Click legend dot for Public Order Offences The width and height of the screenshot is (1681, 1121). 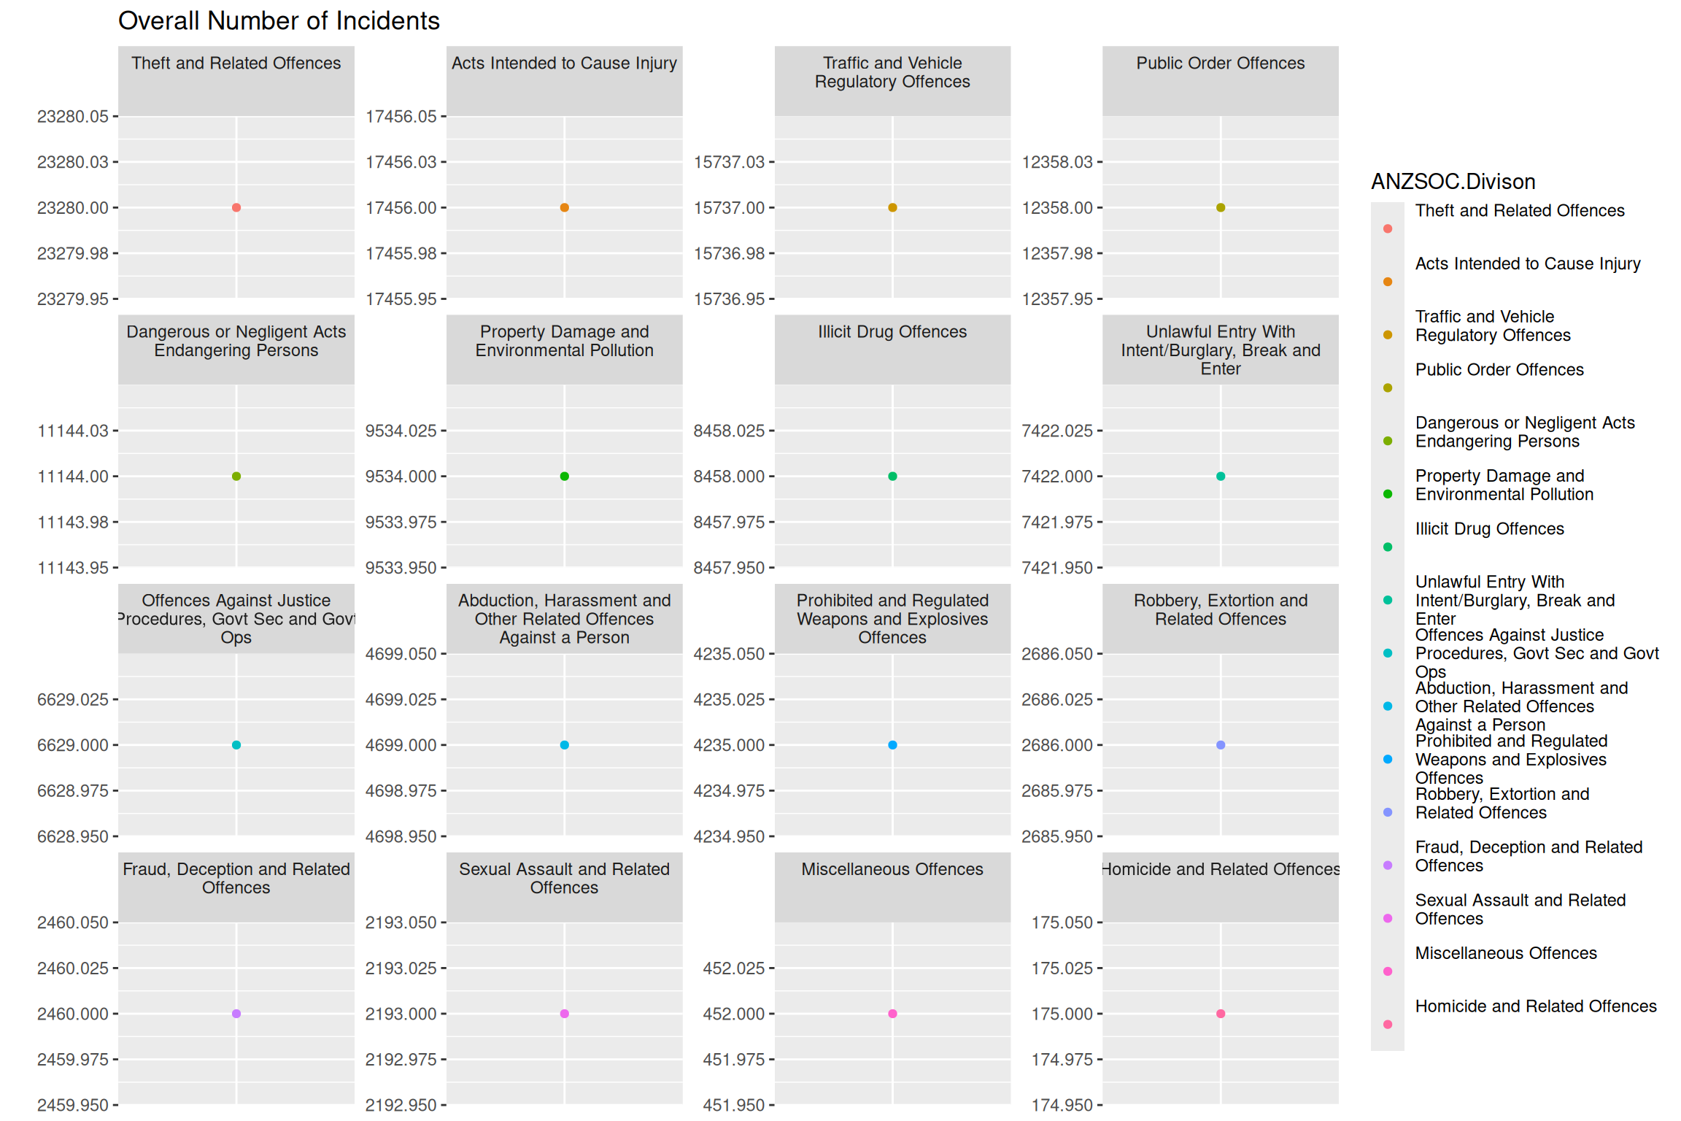1388,388
